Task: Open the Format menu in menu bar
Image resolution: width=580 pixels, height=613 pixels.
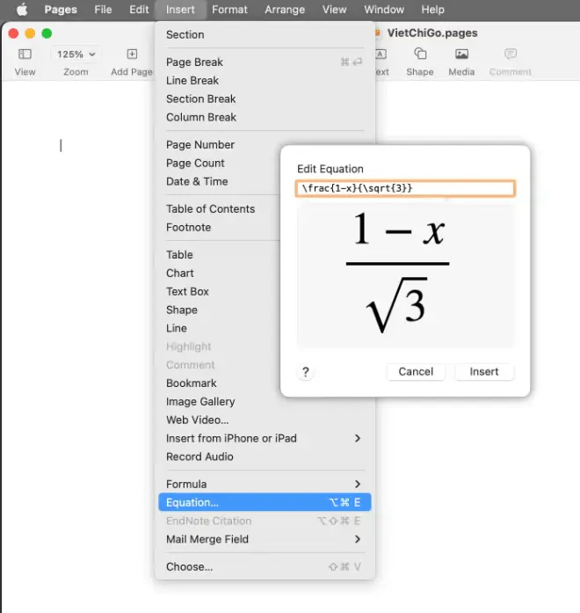Action: (x=229, y=10)
